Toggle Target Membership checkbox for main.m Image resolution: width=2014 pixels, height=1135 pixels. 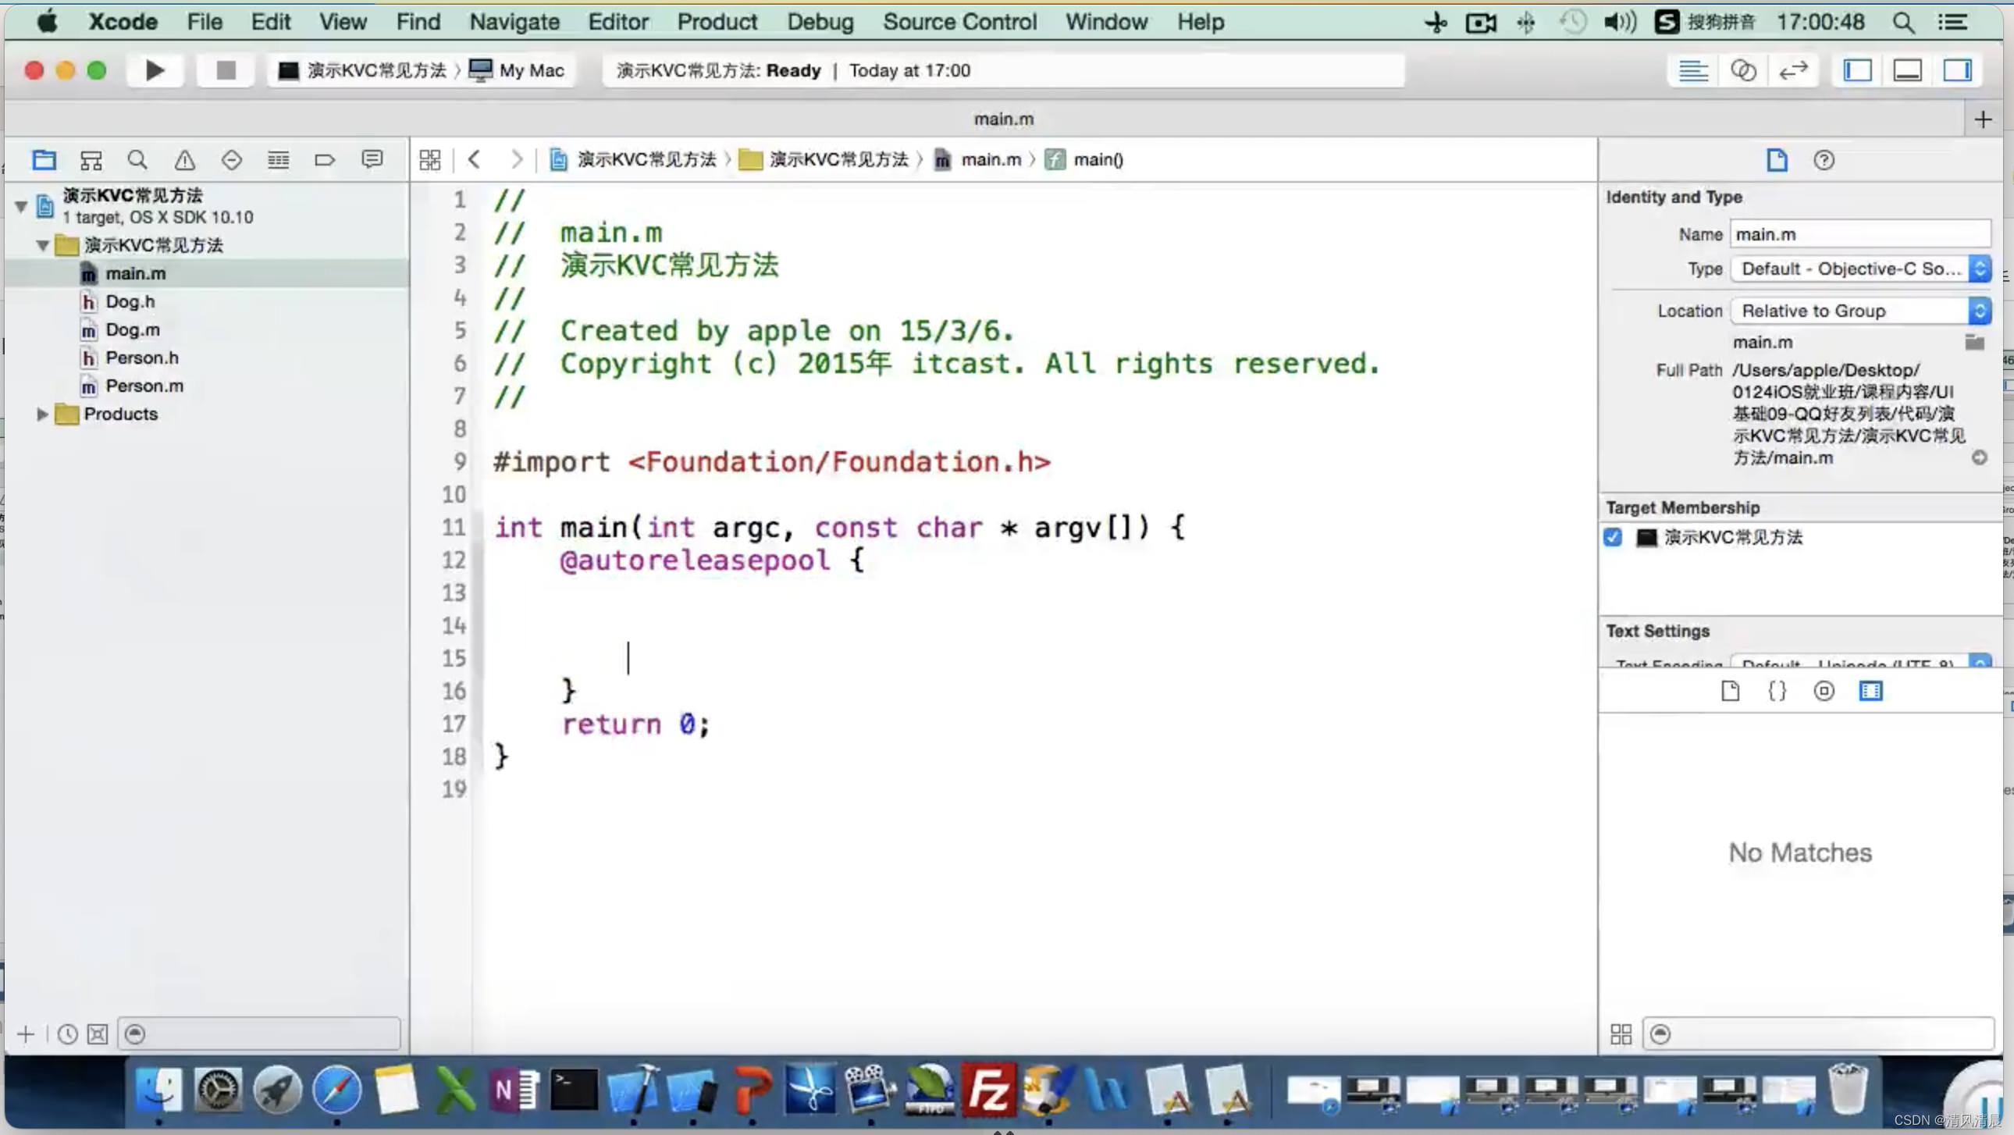point(1611,536)
